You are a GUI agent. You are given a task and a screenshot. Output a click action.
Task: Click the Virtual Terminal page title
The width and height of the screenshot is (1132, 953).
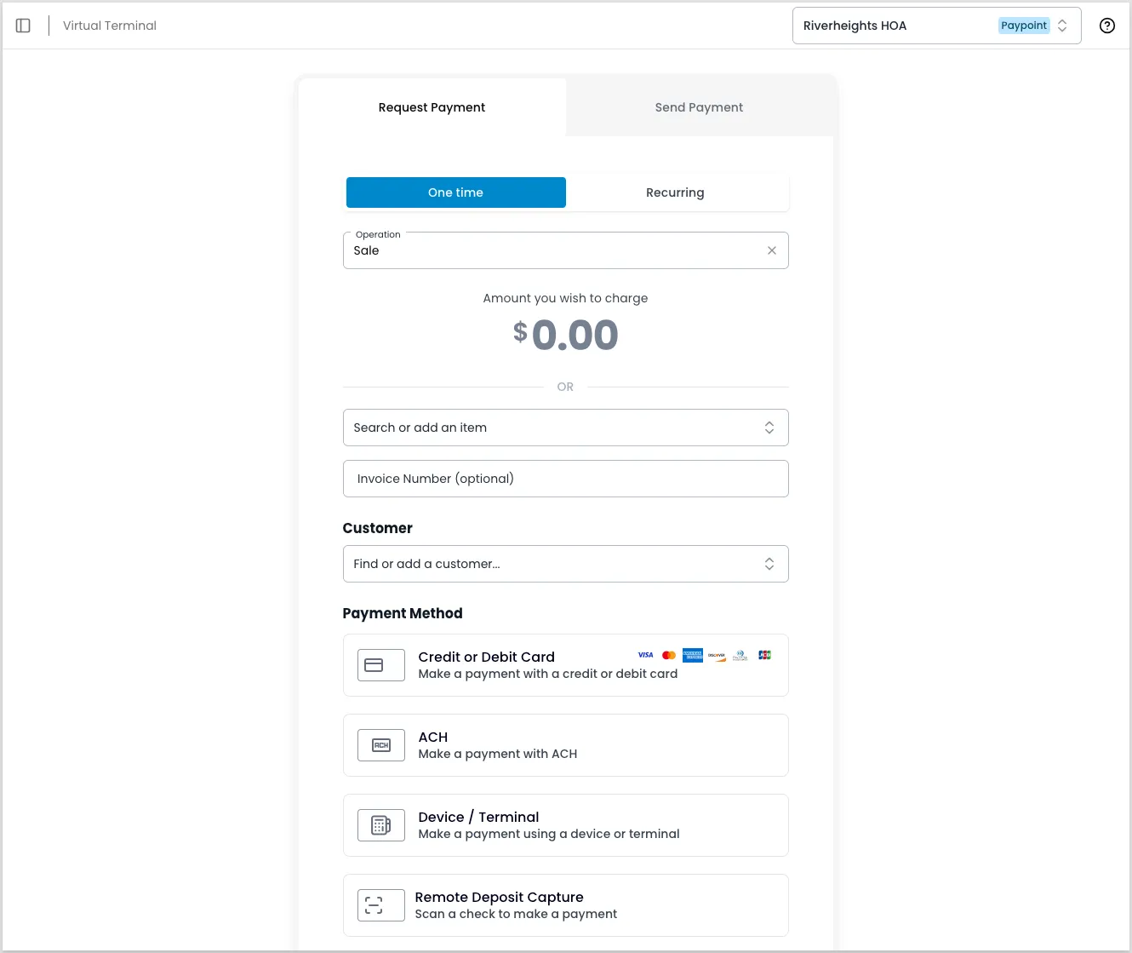click(110, 26)
